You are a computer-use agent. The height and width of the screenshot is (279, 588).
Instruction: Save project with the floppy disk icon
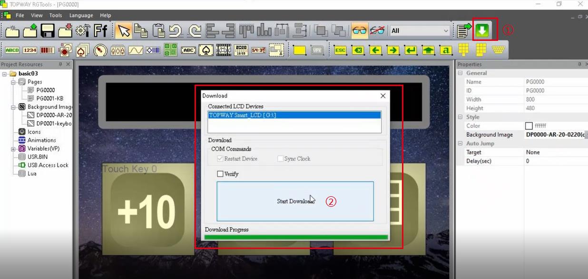point(48,31)
